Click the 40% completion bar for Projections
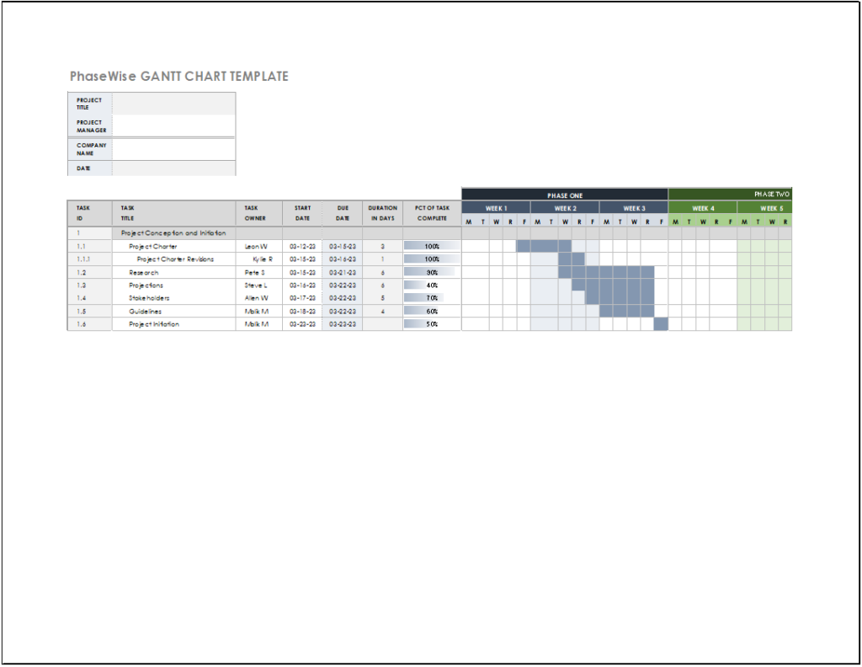The width and height of the screenshot is (862, 667). (x=431, y=285)
